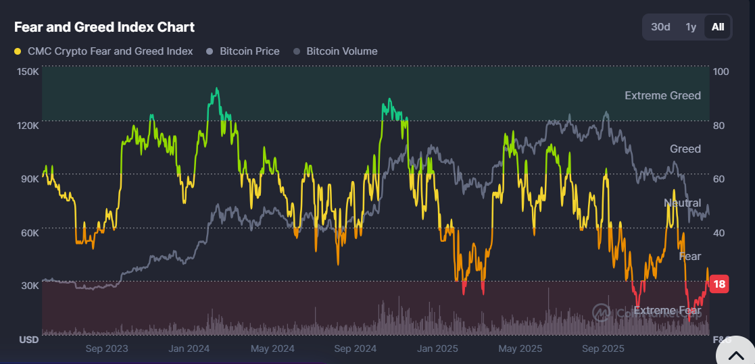Click the CoinMarketCap watermark logo
This screenshot has width=755, height=364.
602,312
